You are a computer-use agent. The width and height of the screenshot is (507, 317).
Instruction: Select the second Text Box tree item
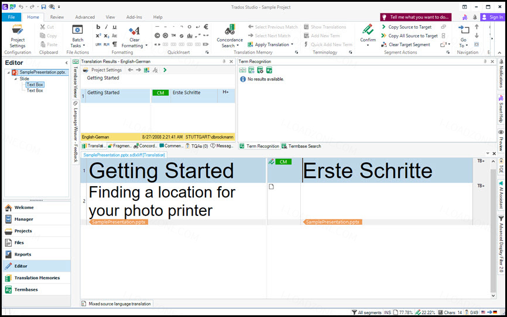[x=35, y=90]
